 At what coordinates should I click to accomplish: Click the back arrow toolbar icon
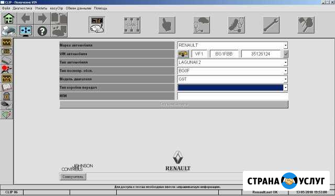click(26, 18)
